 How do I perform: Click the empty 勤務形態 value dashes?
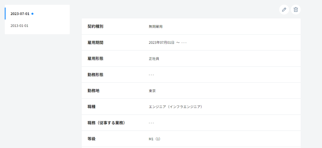[x=151, y=75]
